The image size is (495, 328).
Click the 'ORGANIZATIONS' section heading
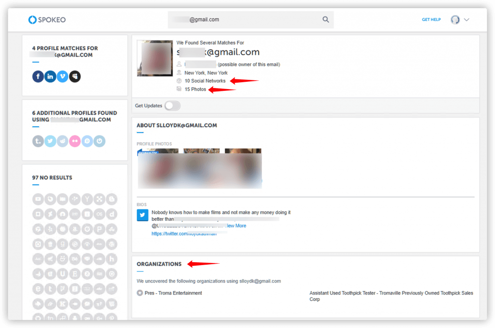[159, 264]
